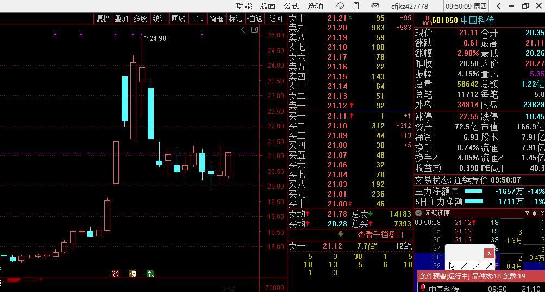The image size is (545, 292).
Task: Click the 总买 7393 value
Action: (x=403, y=224)
